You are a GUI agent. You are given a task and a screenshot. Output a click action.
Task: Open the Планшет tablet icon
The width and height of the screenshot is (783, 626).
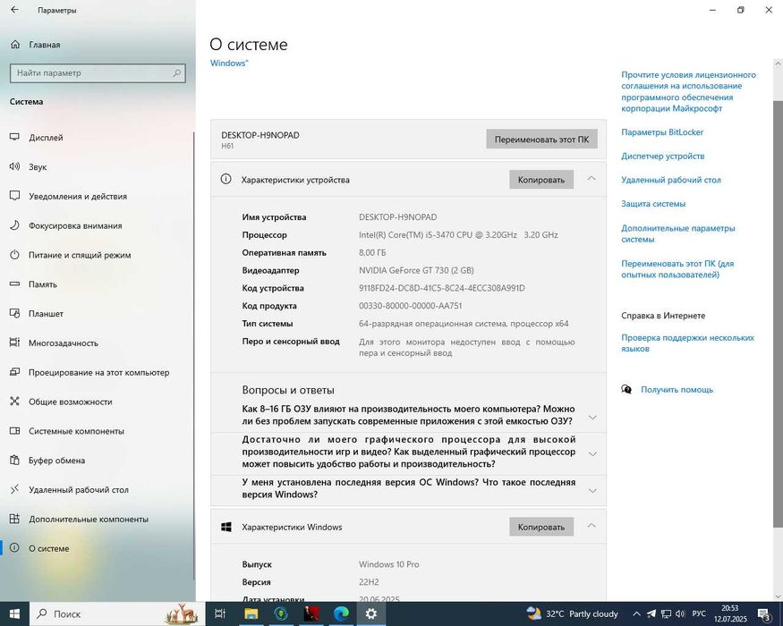point(14,314)
